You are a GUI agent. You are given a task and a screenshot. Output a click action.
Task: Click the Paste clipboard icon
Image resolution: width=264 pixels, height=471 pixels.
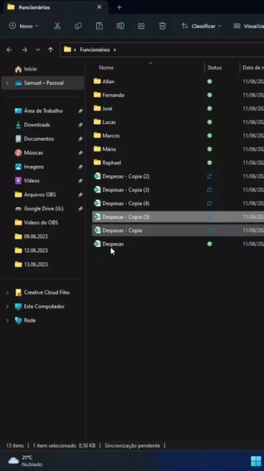pyautogui.click(x=99, y=26)
